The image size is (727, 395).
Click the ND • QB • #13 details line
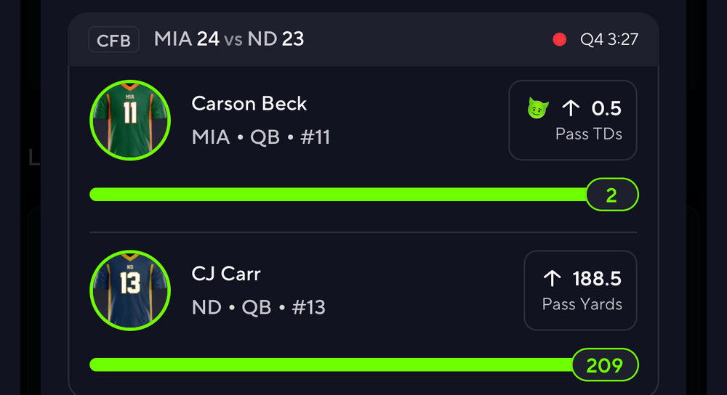tap(258, 307)
